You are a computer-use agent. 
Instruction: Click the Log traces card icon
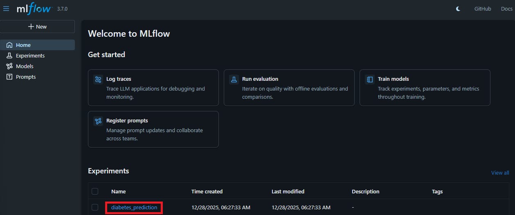point(98,80)
